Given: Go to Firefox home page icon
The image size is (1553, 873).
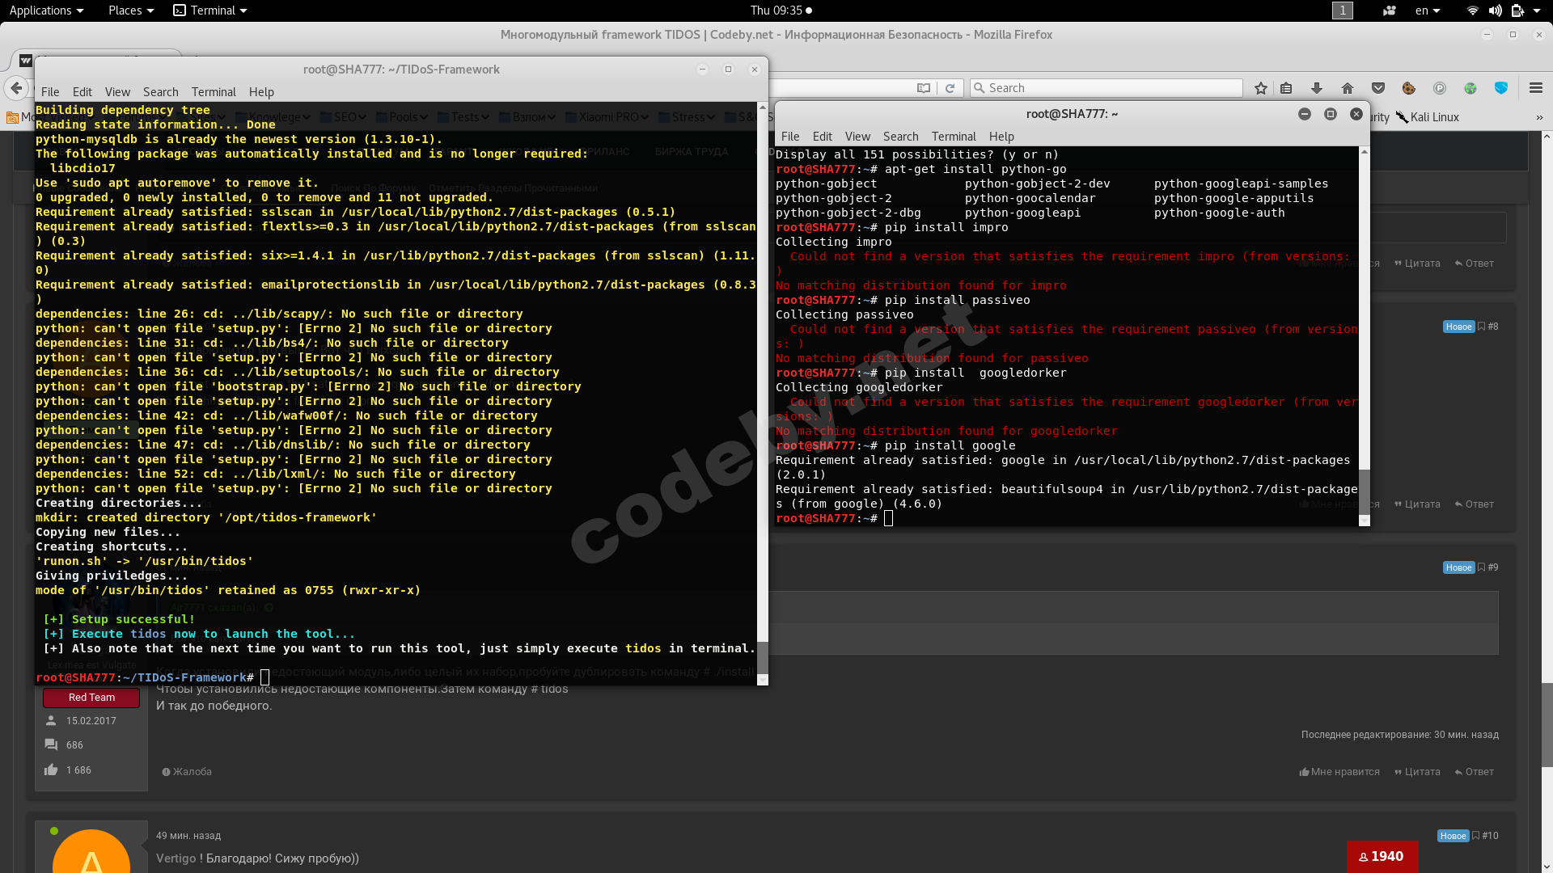Looking at the screenshot, I should click(1347, 88).
